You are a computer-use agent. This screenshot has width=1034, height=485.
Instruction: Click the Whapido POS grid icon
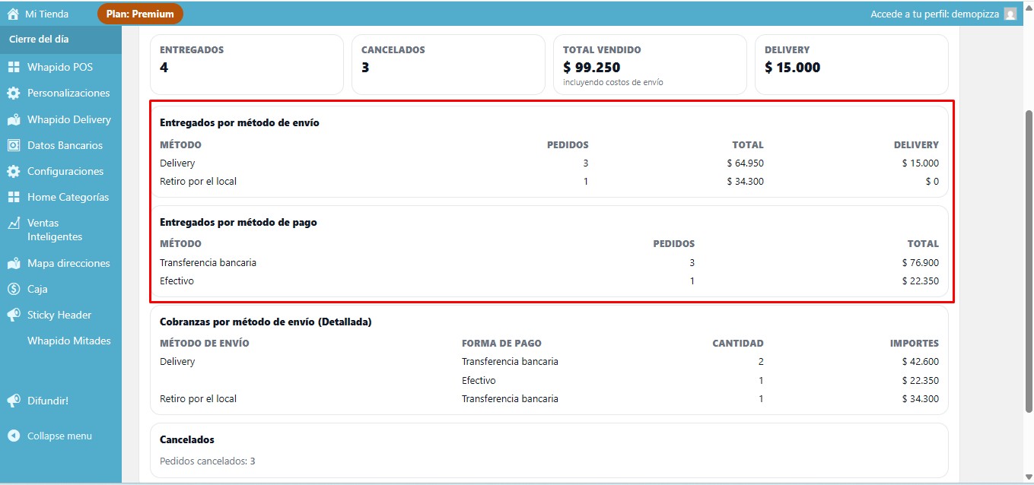pyautogui.click(x=13, y=67)
